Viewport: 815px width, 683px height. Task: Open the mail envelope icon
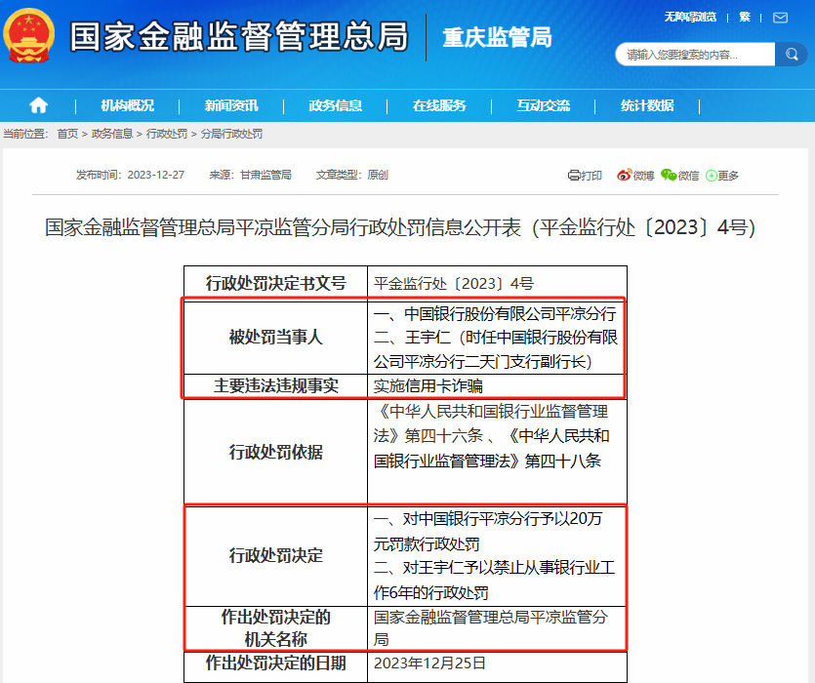(780, 18)
